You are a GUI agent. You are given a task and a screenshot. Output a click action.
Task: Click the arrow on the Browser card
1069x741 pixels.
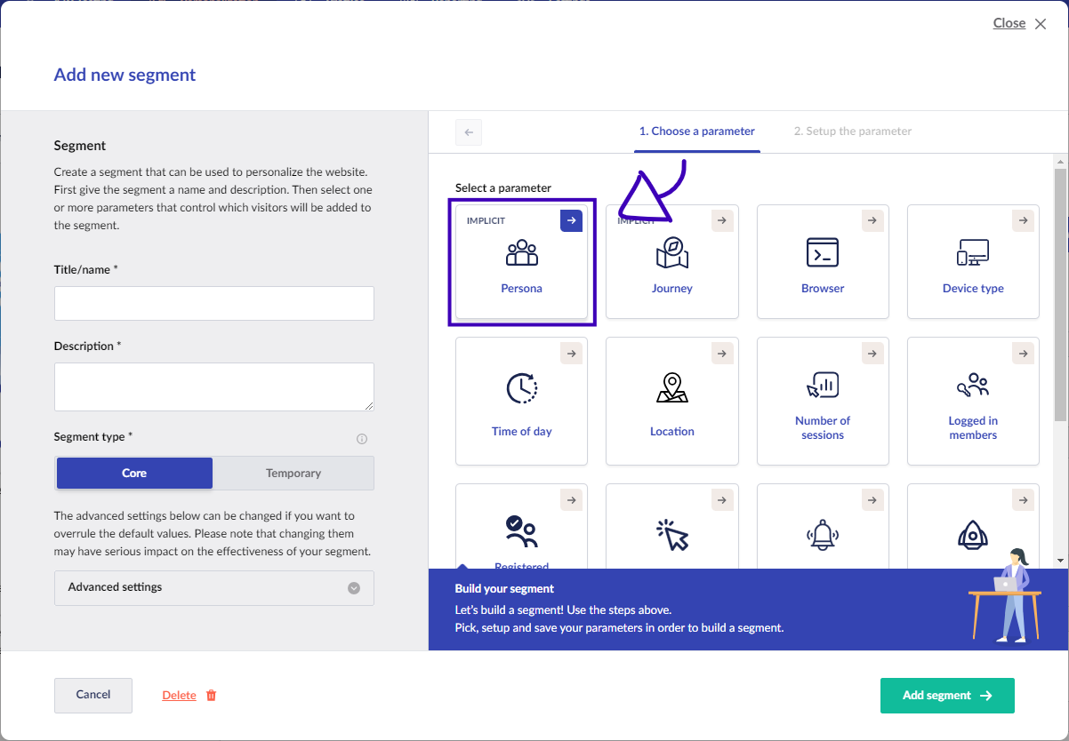873,221
